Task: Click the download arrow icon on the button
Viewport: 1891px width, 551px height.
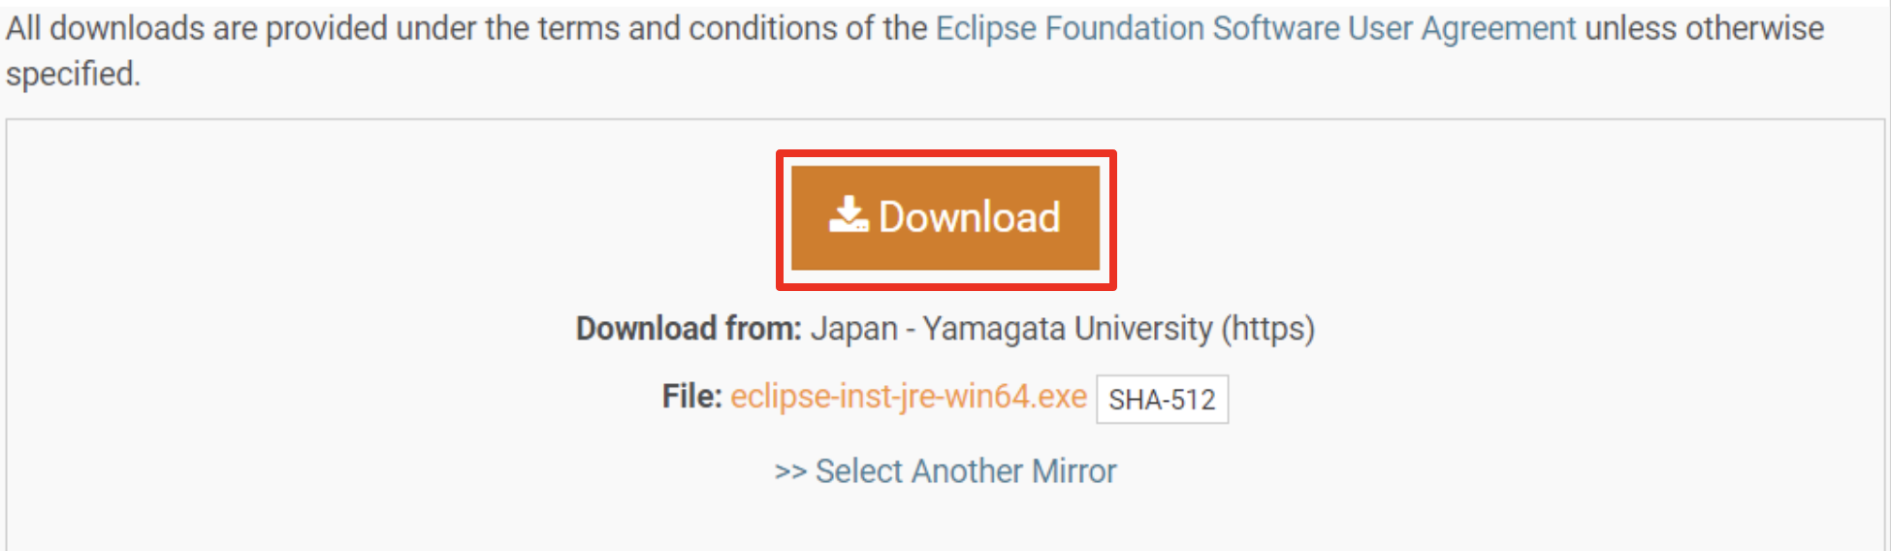Action: click(x=849, y=215)
